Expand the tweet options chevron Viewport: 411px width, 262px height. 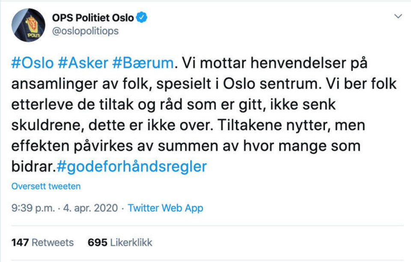(x=398, y=17)
